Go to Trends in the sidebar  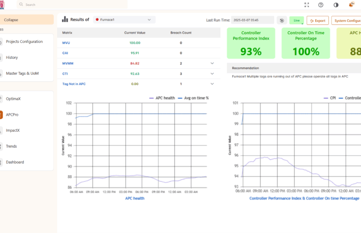11,146
